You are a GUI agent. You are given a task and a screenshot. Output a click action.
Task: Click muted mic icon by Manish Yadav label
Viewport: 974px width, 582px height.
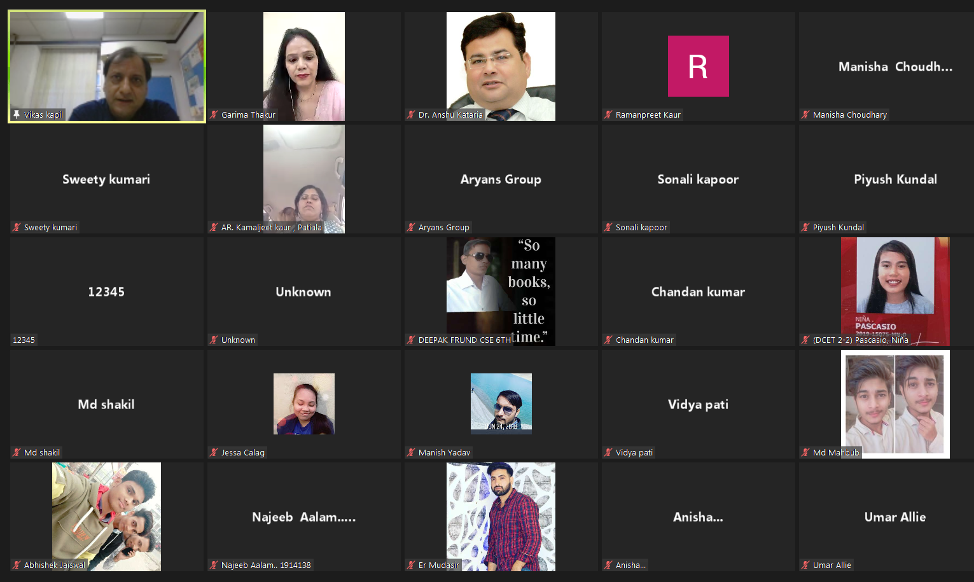click(412, 452)
